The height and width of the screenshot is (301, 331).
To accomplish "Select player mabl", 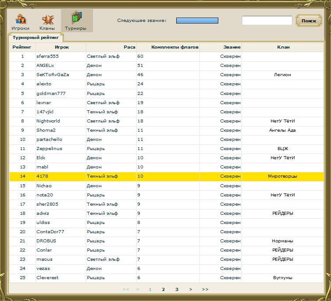I will point(42,167).
